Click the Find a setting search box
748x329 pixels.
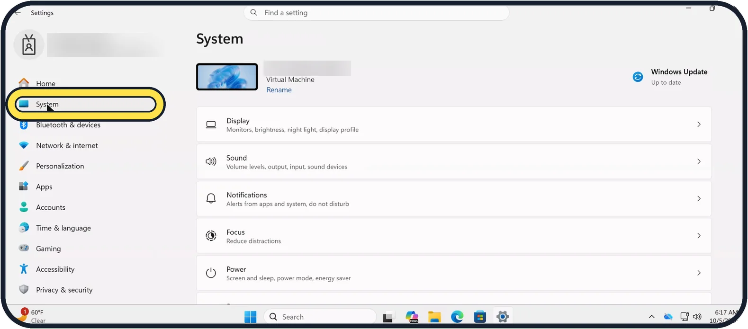tap(377, 13)
